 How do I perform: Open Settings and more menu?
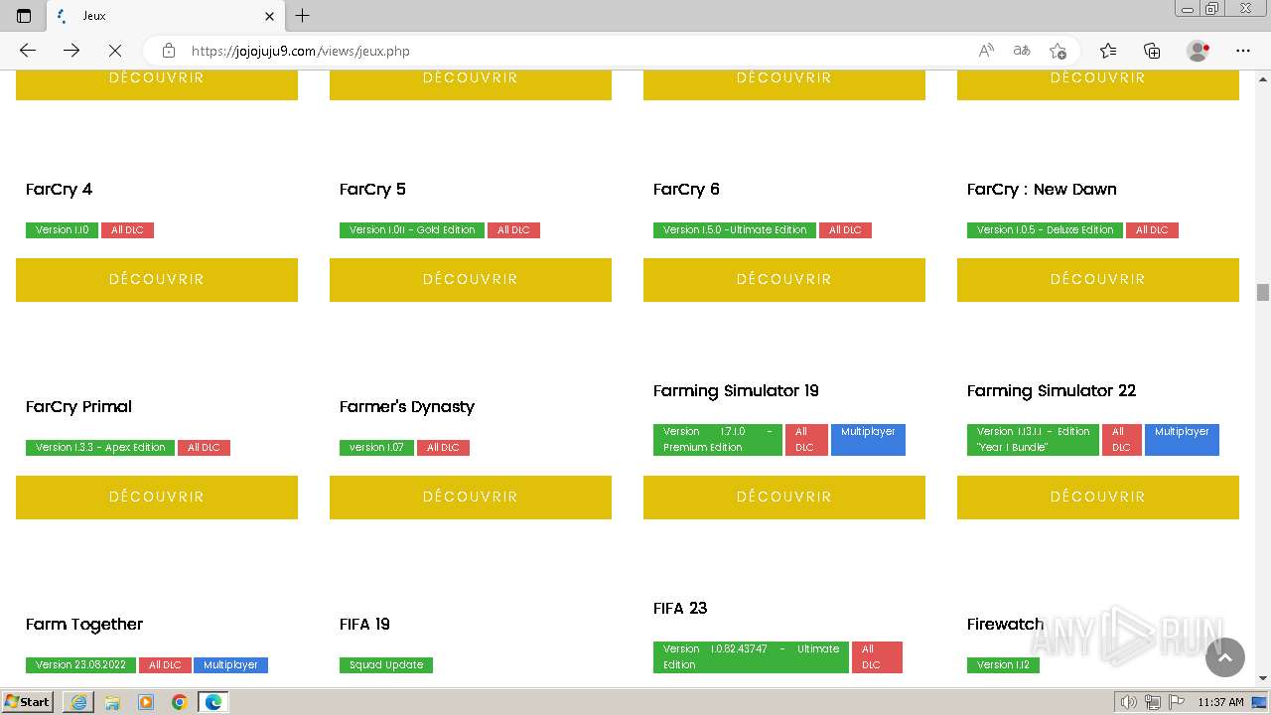(1243, 51)
